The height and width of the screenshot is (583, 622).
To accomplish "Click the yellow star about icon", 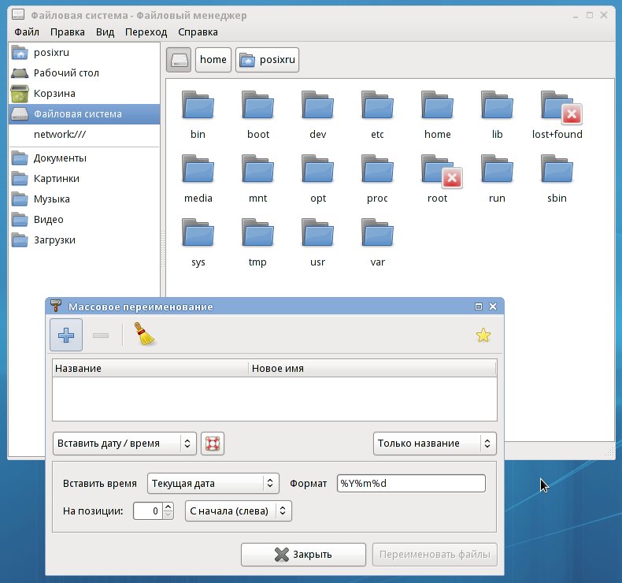I will [x=483, y=336].
